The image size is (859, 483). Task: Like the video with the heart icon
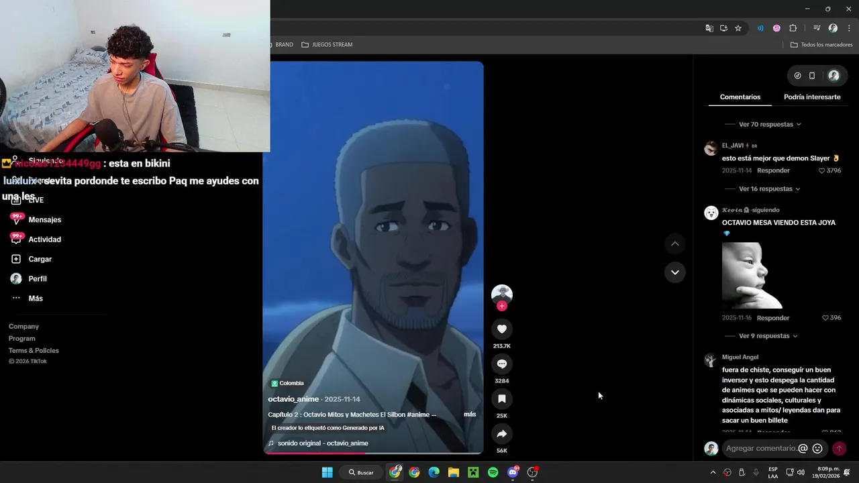(x=502, y=329)
